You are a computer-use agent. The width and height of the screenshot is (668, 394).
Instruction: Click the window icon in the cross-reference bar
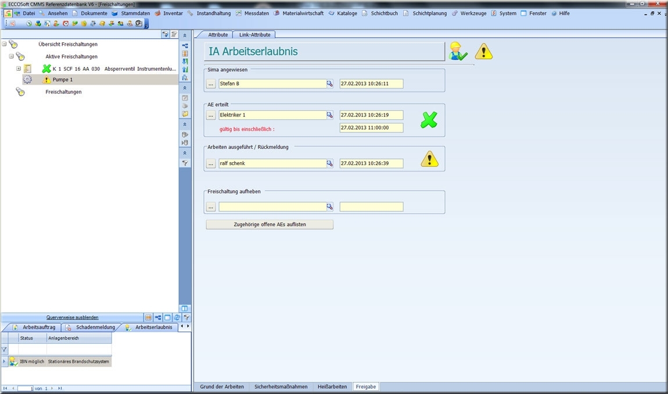(167, 318)
